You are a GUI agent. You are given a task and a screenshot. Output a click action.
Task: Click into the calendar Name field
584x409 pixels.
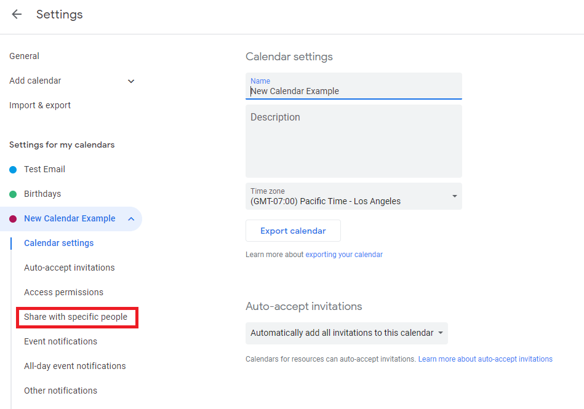pyautogui.click(x=353, y=91)
